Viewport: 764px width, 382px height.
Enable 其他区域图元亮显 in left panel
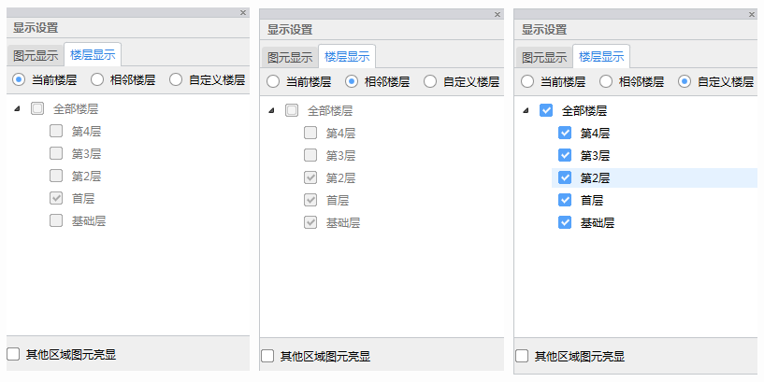[13, 354]
